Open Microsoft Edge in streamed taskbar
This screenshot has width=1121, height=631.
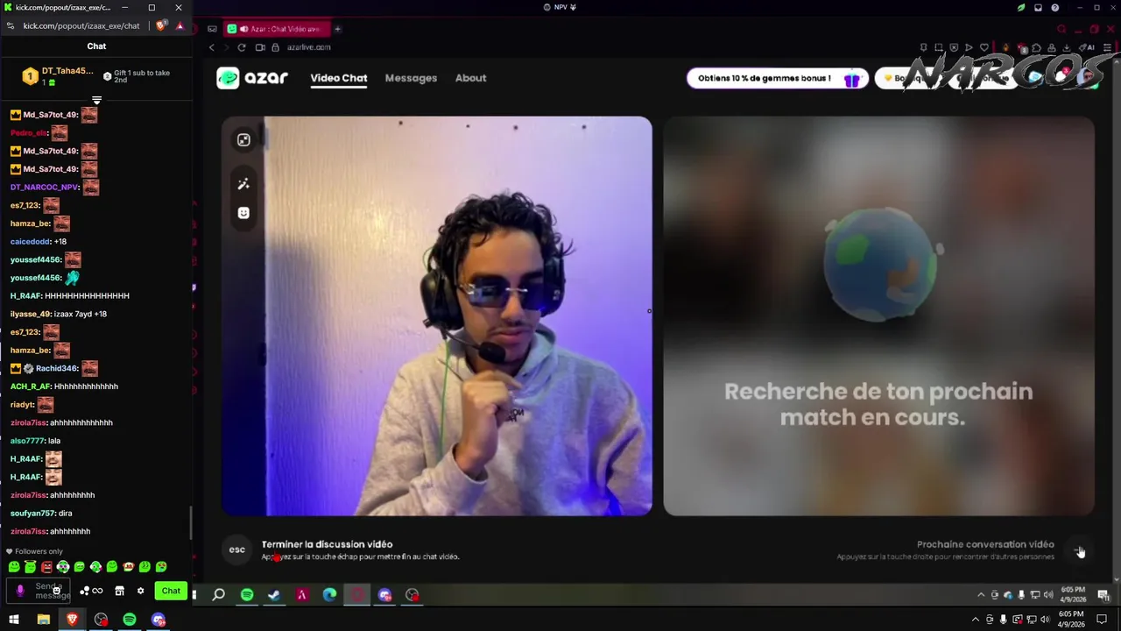(329, 595)
